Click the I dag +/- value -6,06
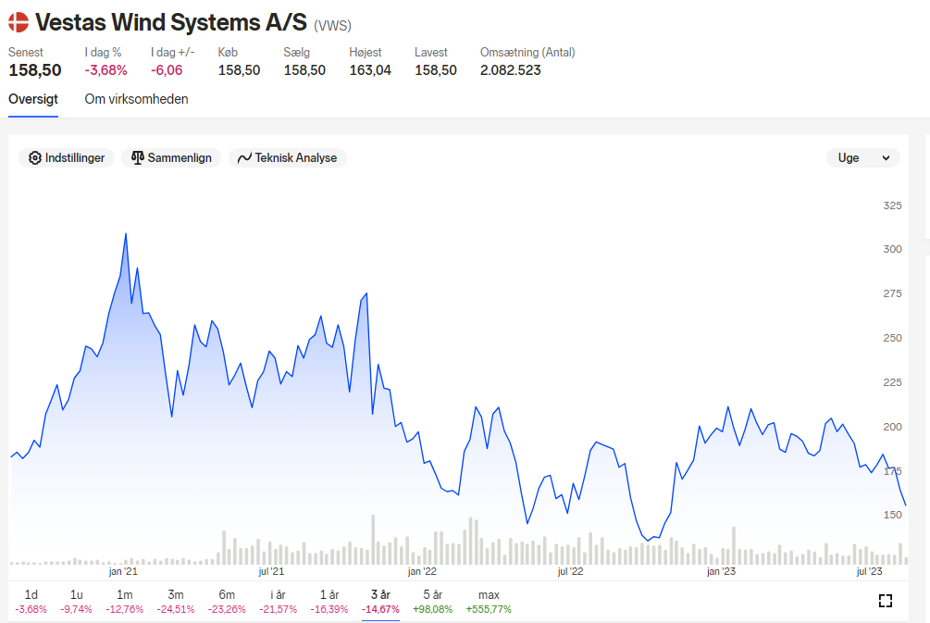The height and width of the screenshot is (623, 930). coord(167,70)
